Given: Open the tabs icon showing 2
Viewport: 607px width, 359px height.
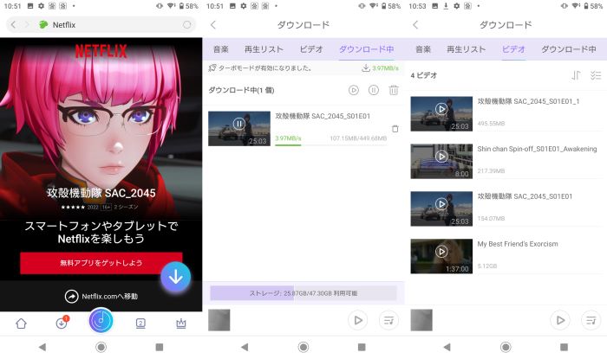Looking at the screenshot, I should point(140,324).
